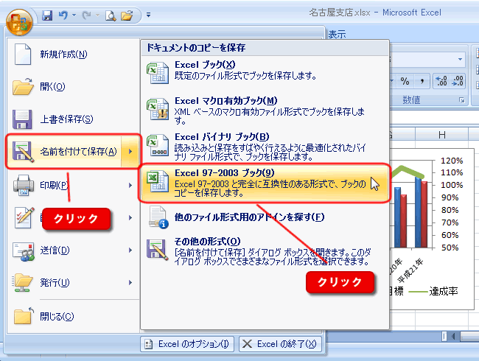479x361 pixels.
Task: Click the 120% axis label in chart
Action: point(452,161)
